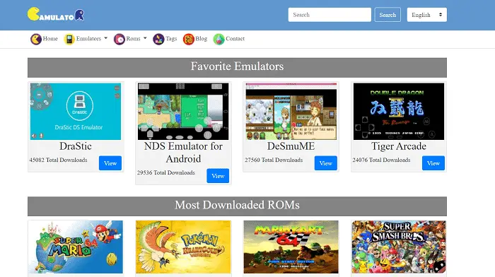The height and width of the screenshot is (277, 495).
Task: Open the DeSmuME emulator thumbnail
Action: pyautogui.click(x=291, y=112)
